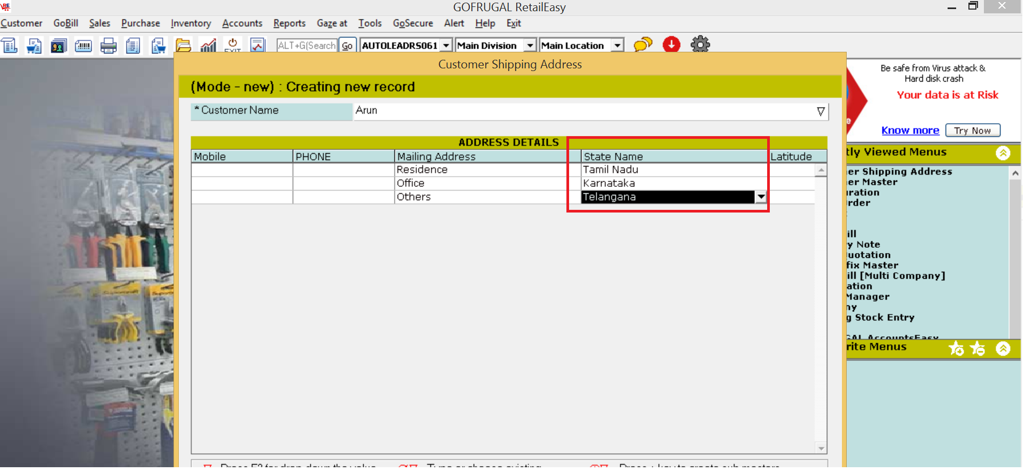Viewport: 1025px width, 472px height.
Task: Open the Alert menu
Action: (x=454, y=23)
